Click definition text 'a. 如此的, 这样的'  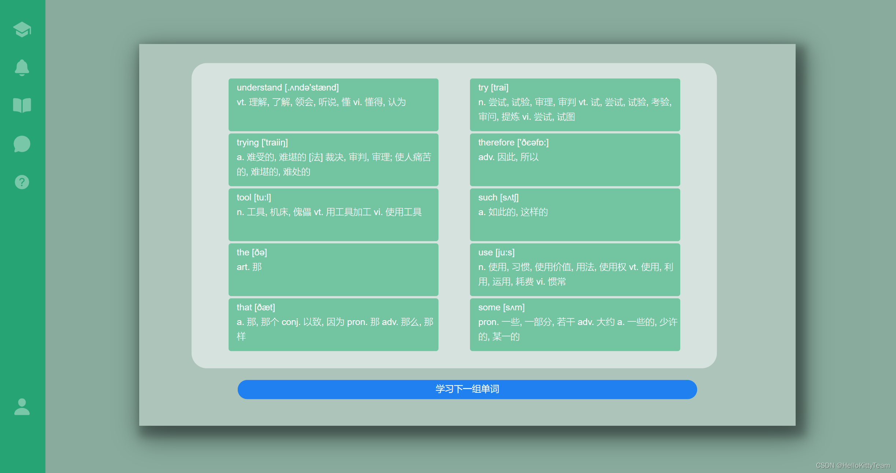(x=513, y=212)
